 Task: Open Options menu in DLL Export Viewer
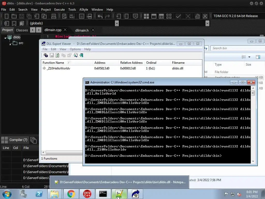click(x=75, y=49)
